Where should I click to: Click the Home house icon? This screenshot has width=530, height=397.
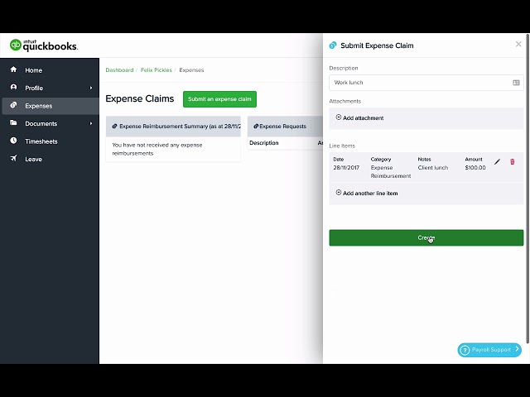coord(13,69)
